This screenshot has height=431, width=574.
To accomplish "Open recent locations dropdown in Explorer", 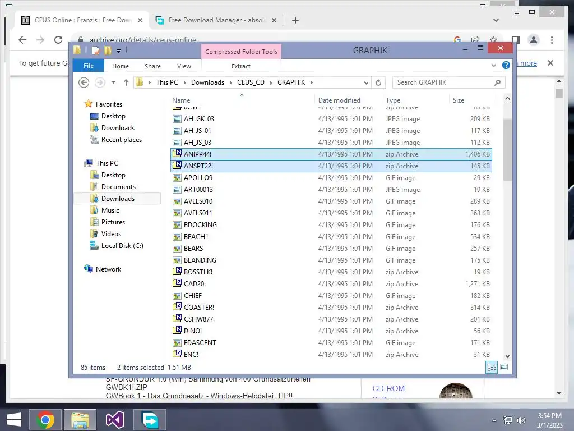I will point(113,83).
